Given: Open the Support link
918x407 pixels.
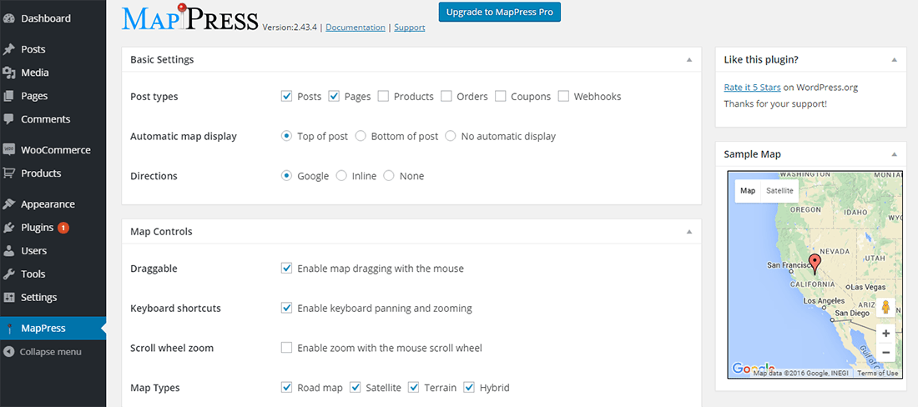Looking at the screenshot, I should [410, 28].
